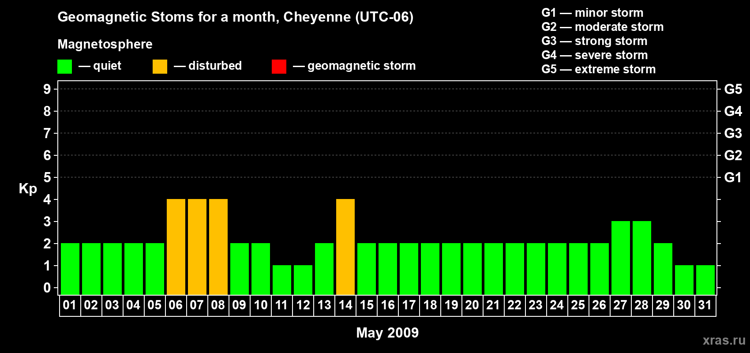Image resolution: width=750 pixels, height=353 pixels.
Task: Click the '— disturbed' legend label
Action: click(x=208, y=66)
